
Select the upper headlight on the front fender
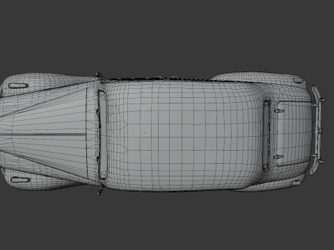[x=18, y=85]
